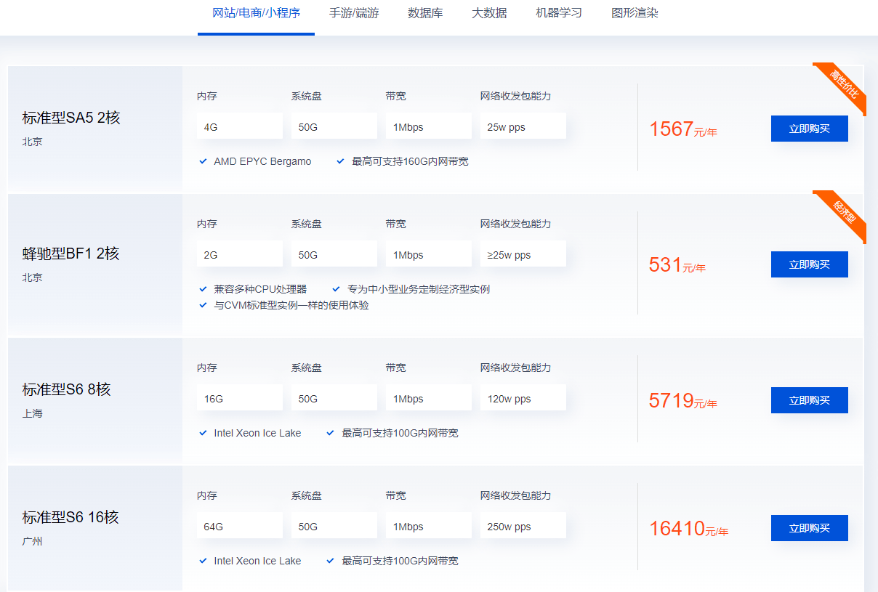Click the 高性价比 corner ribbon
The image size is (878, 592).
point(843,85)
